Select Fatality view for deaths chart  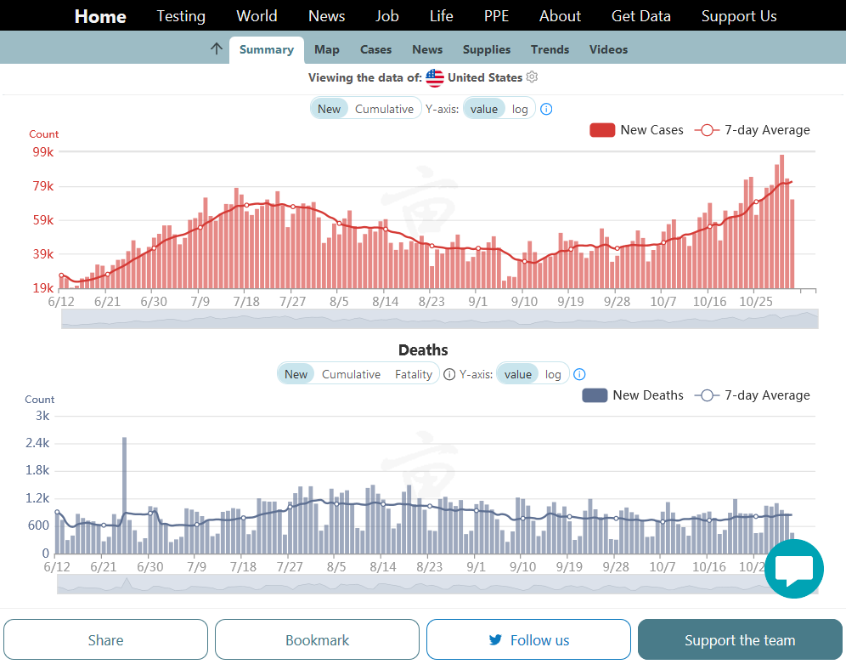coord(414,374)
